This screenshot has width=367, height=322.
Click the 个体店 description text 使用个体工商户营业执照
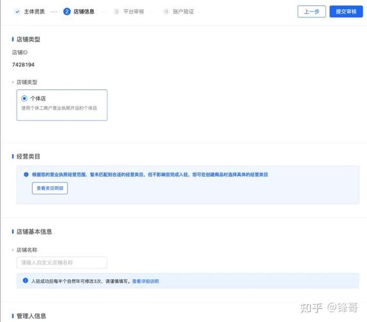(x=59, y=108)
